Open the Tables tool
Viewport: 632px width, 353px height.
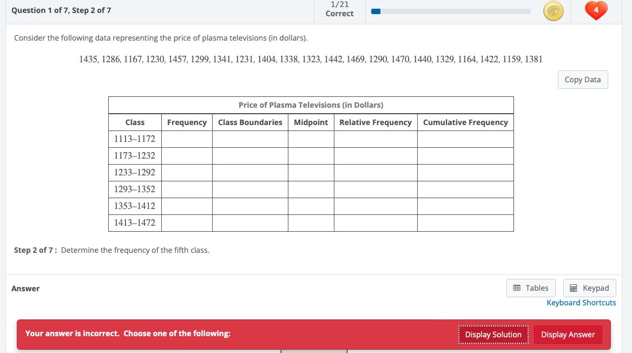[531, 288]
